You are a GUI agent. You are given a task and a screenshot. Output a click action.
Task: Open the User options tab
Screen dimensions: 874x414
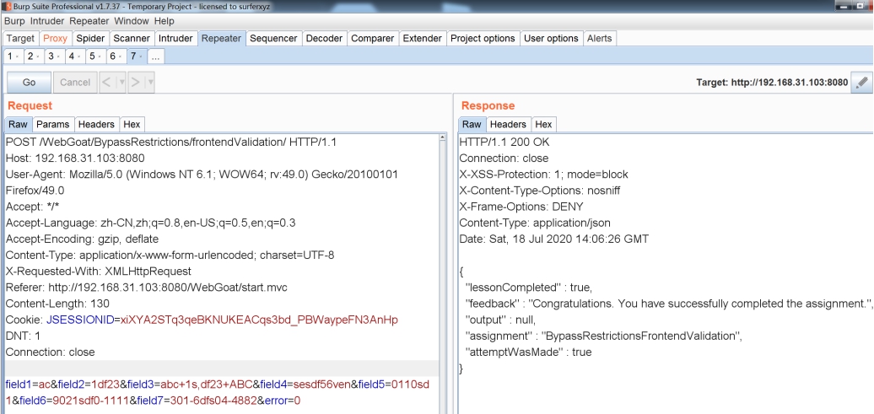pos(551,39)
